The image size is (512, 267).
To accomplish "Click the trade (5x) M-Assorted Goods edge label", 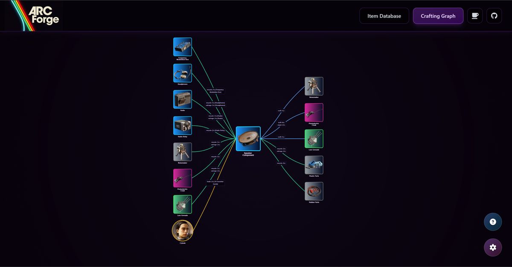I will (x=215, y=182).
